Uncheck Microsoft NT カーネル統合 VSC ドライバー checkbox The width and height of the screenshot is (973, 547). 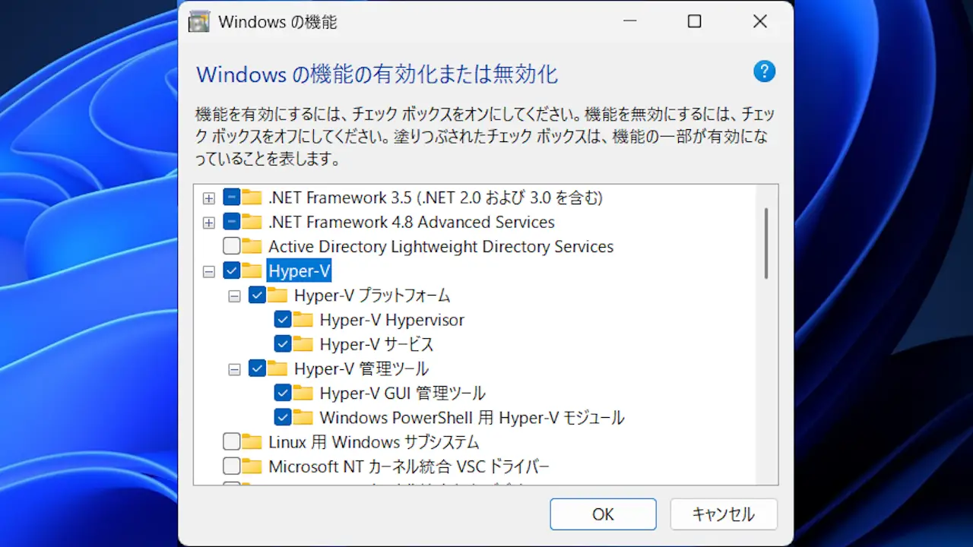pyautogui.click(x=232, y=466)
